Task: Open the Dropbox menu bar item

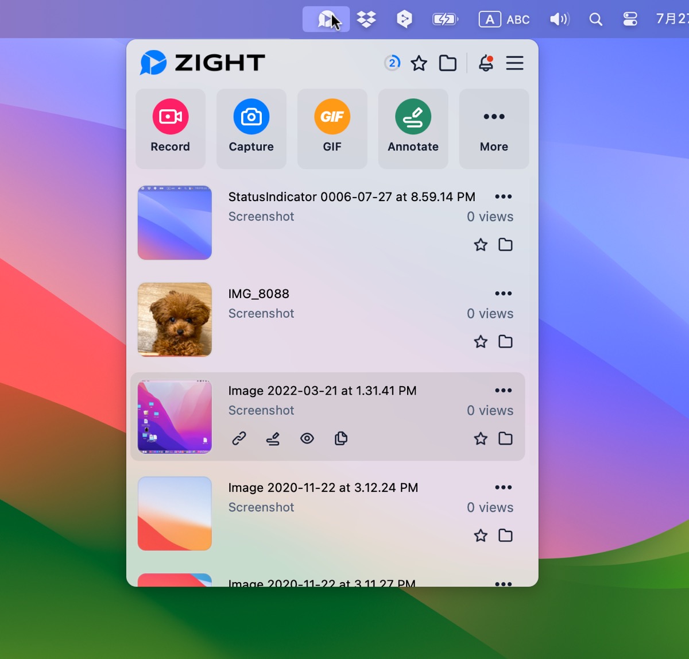Action: pyautogui.click(x=367, y=18)
